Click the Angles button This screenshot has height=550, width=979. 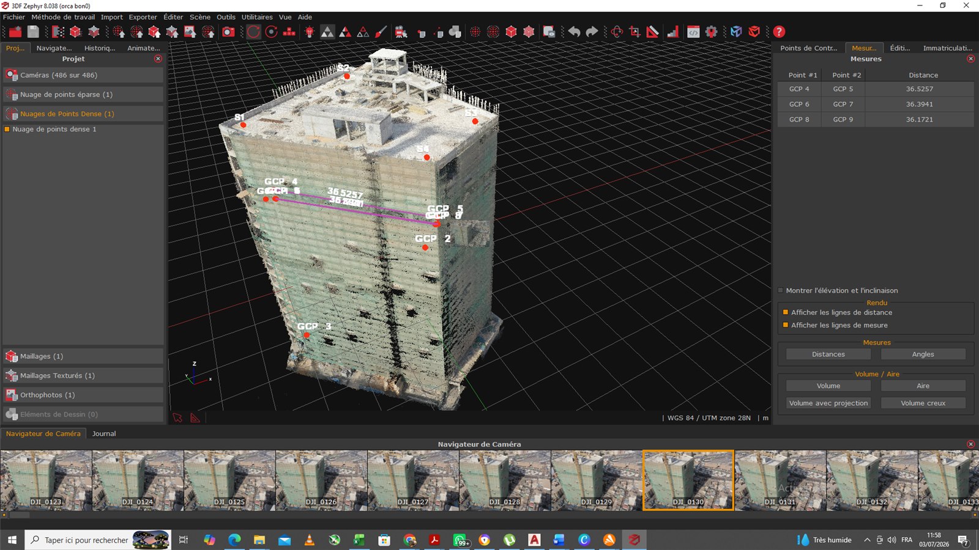point(923,354)
